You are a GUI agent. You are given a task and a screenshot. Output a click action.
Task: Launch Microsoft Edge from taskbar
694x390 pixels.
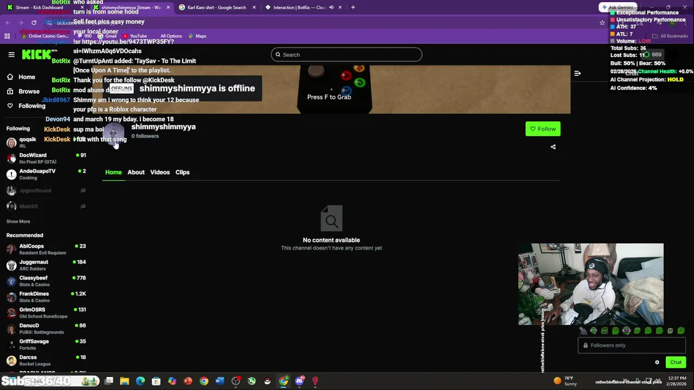pyautogui.click(x=140, y=381)
